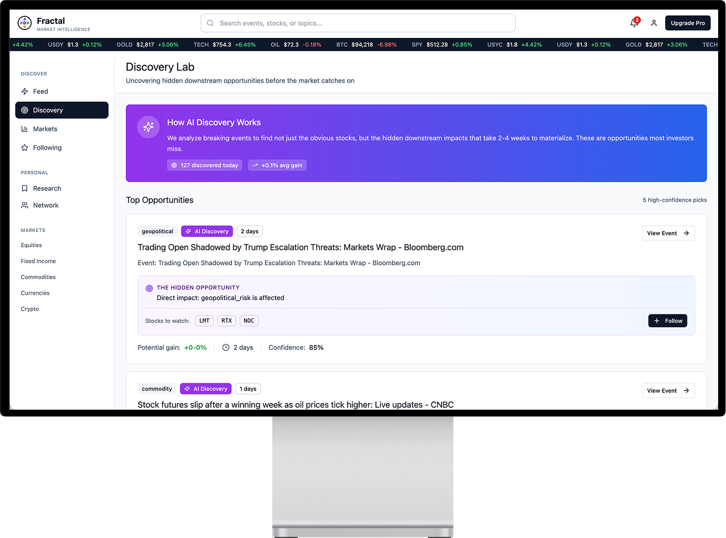Click the 2 days badge on geopolitical card
Image resolution: width=726 pixels, height=538 pixels.
pos(249,231)
